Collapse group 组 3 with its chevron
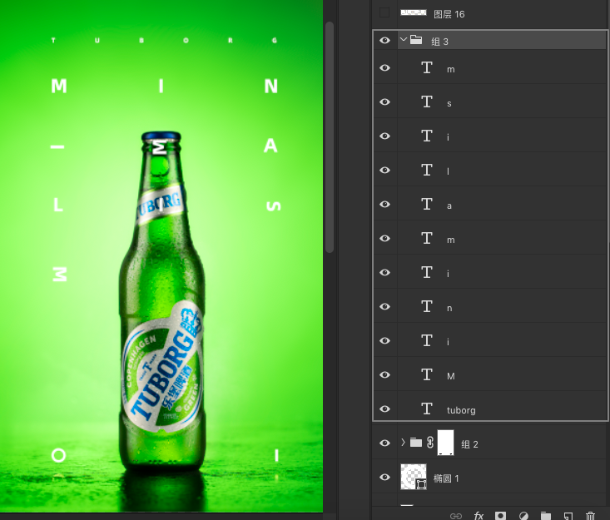Viewport: 610px width, 520px height. coord(404,39)
